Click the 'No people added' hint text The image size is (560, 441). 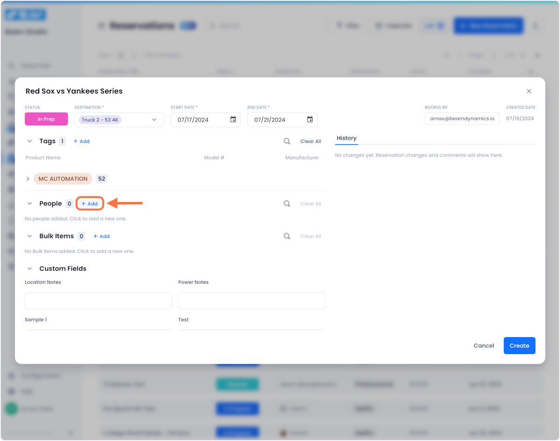point(76,219)
